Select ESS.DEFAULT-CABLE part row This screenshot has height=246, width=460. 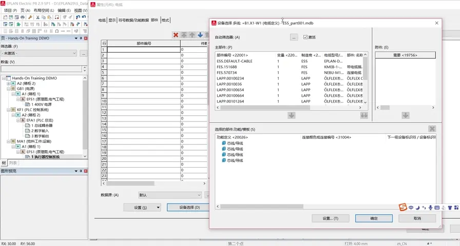point(289,61)
